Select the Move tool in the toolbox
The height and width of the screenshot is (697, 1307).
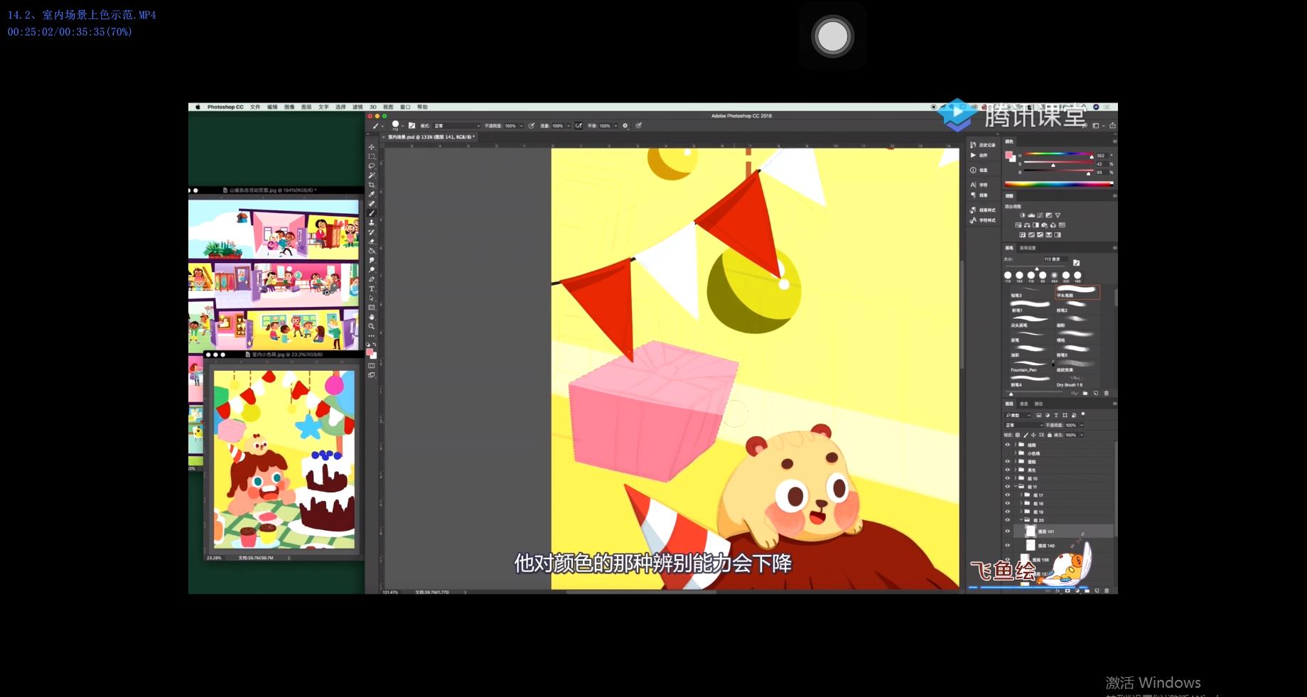(x=371, y=147)
